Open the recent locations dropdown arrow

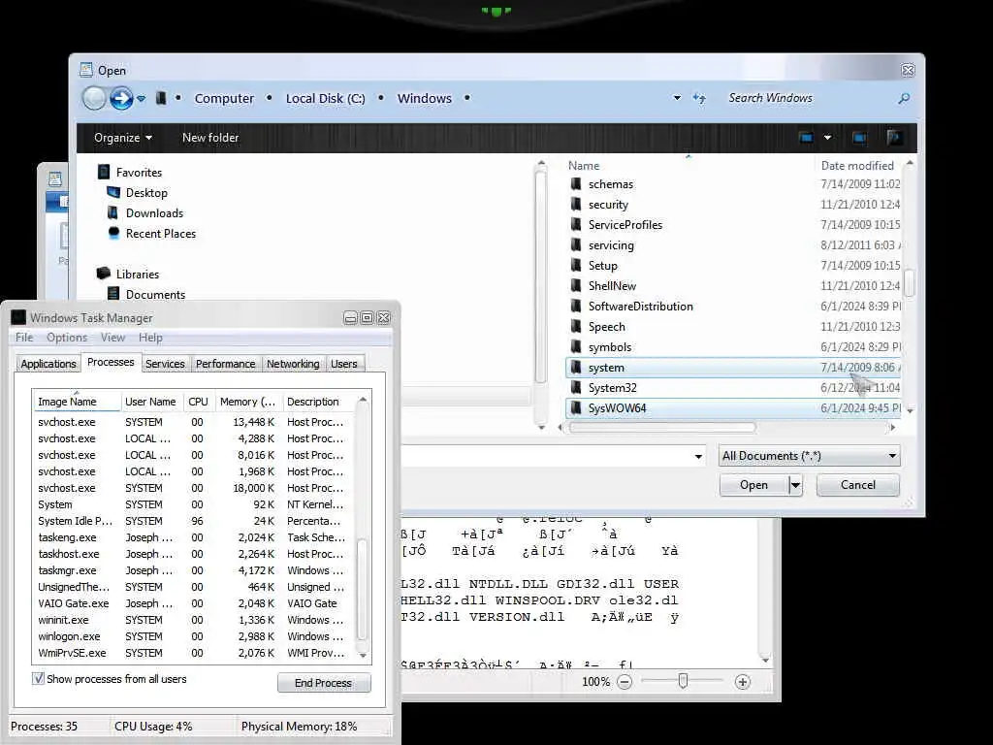(x=142, y=99)
